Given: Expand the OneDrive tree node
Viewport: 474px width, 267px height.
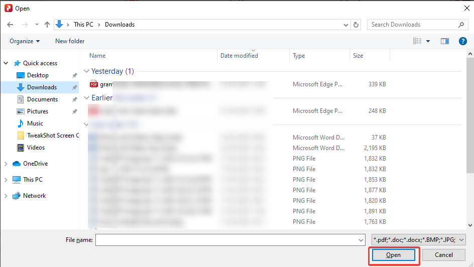Looking at the screenshot, I should pos(6,164).
